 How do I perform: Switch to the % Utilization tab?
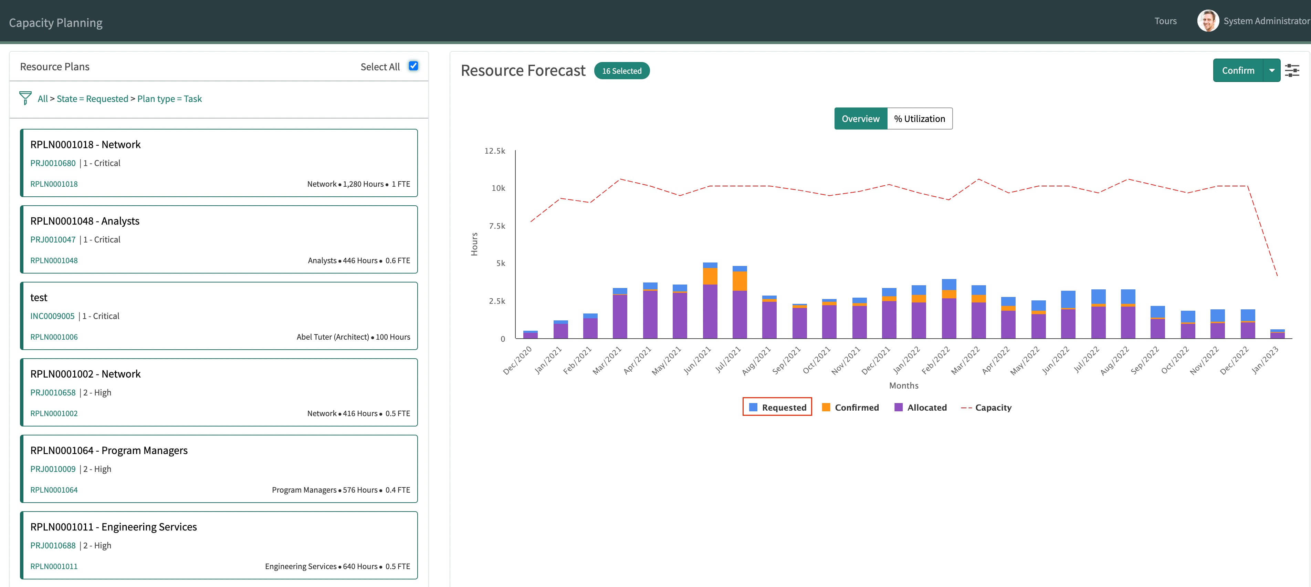click(x=920, y=118)
